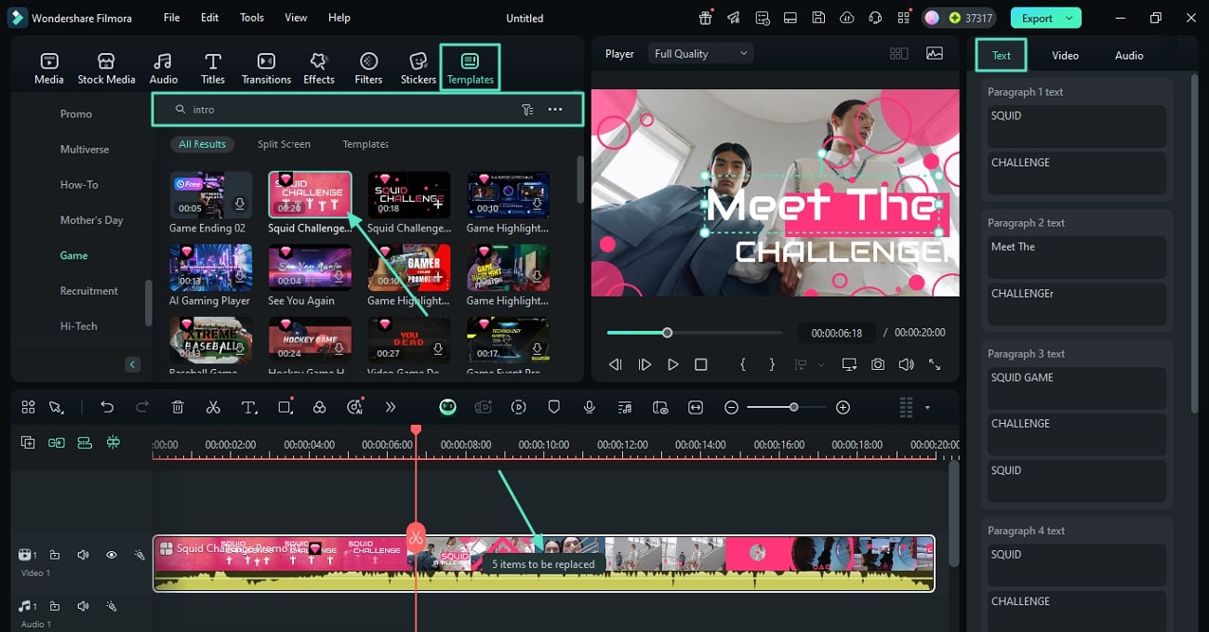Screen dimensions: 1209x632
Task: Open the Titles panel
Action: tap(213, 69)
